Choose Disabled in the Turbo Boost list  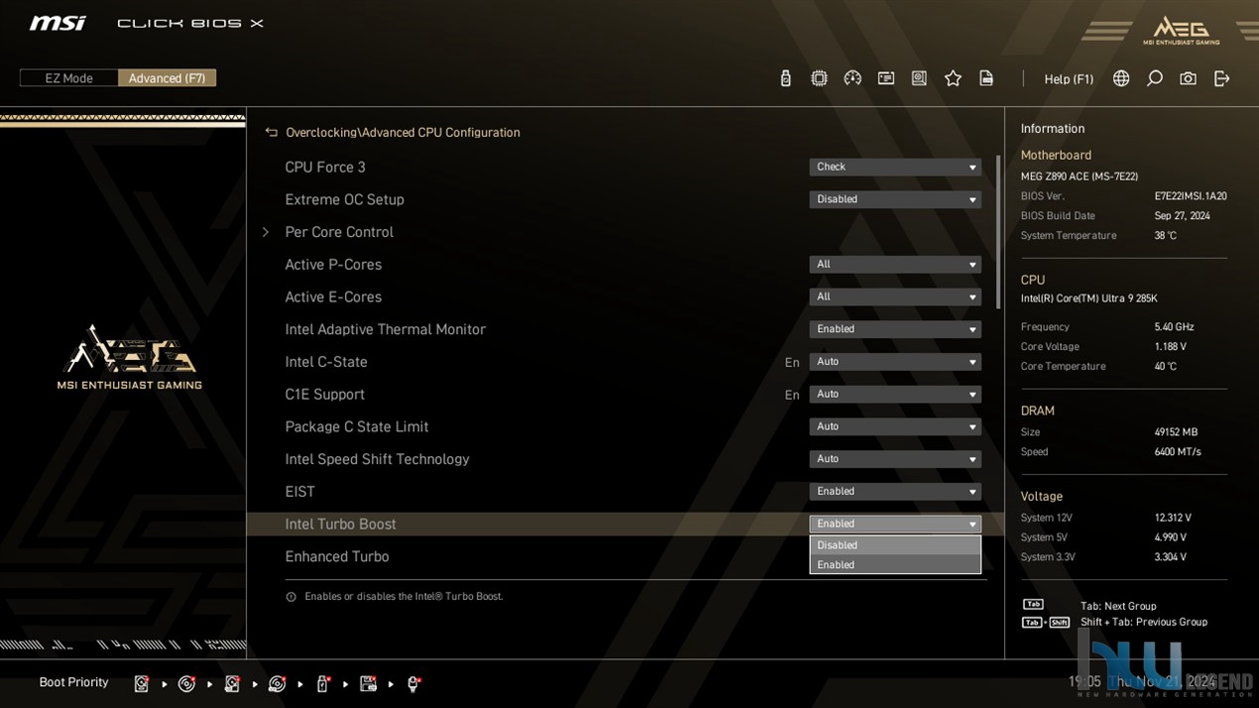pyautogui.click(x=895, y=545)
